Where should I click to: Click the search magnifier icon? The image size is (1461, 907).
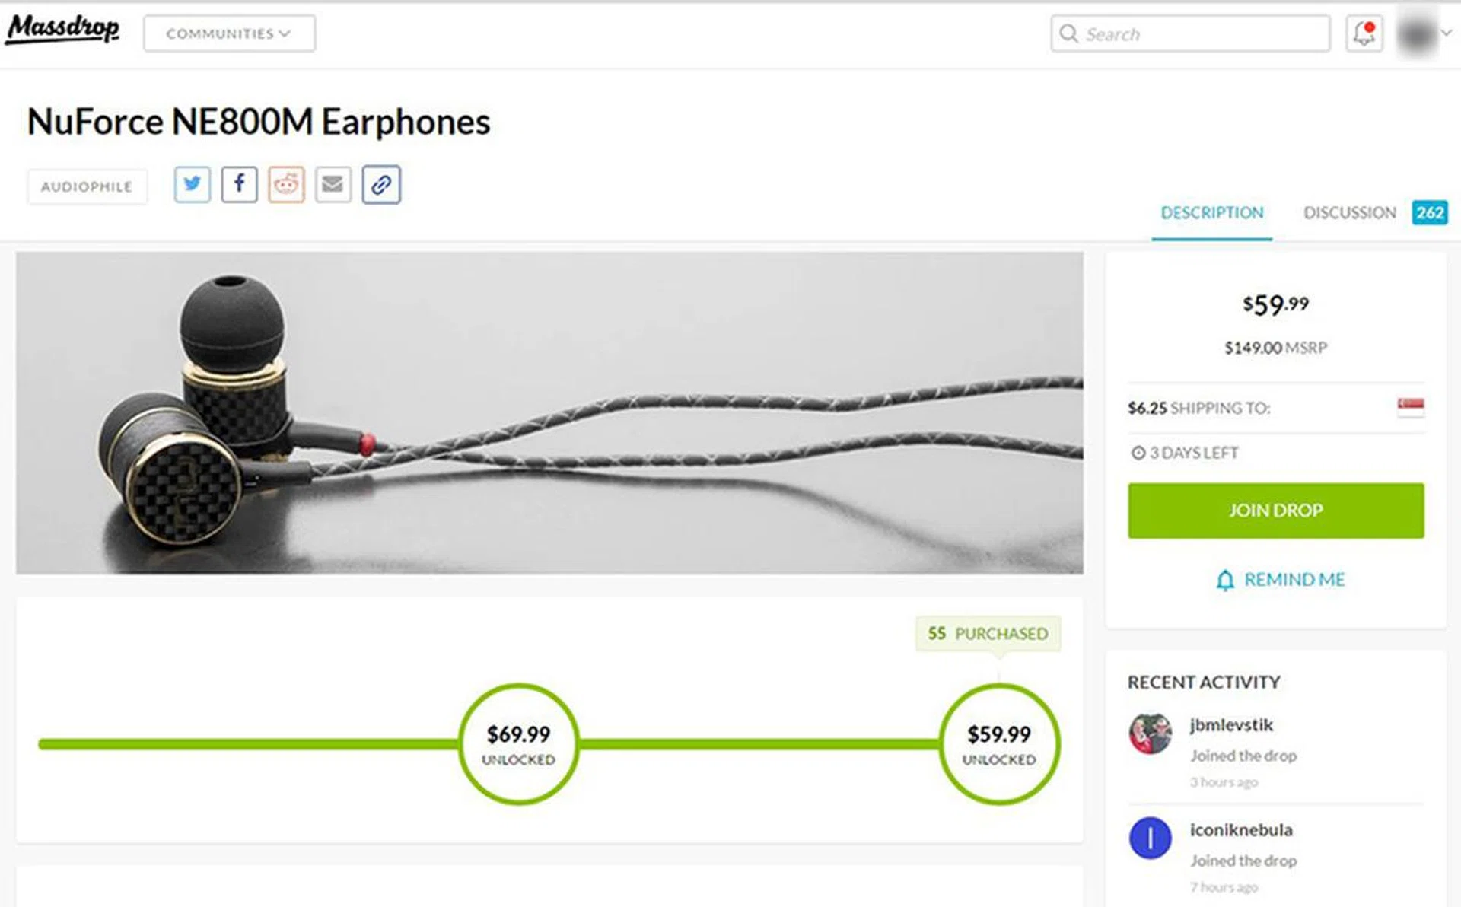1068,33
